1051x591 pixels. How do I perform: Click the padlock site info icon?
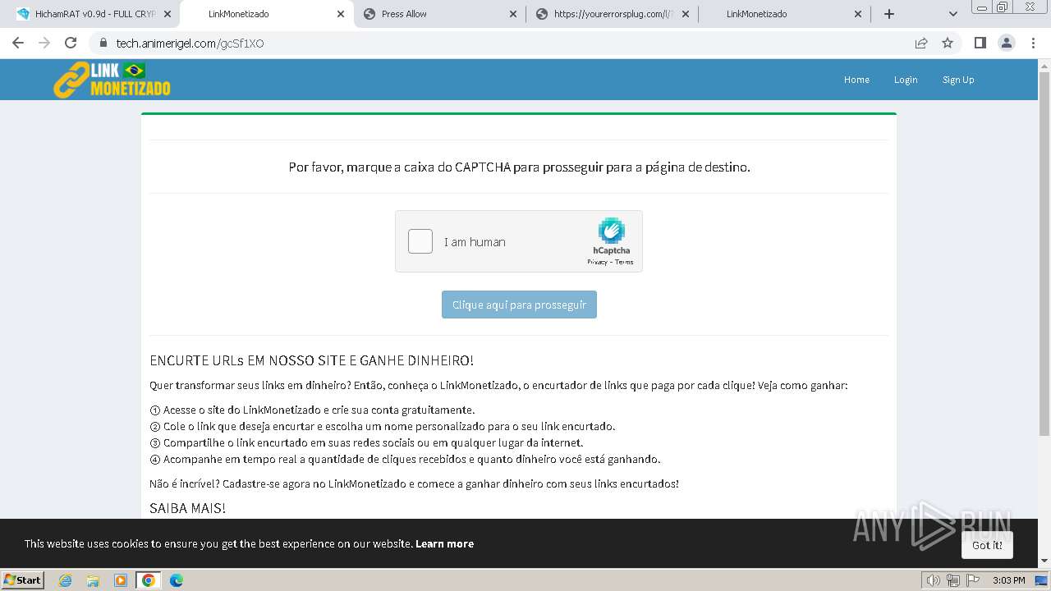pyautogui.click(x=103, y=43)
